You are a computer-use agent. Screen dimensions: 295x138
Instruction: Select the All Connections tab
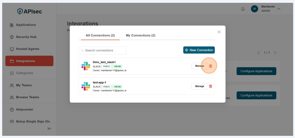point(98,36)
